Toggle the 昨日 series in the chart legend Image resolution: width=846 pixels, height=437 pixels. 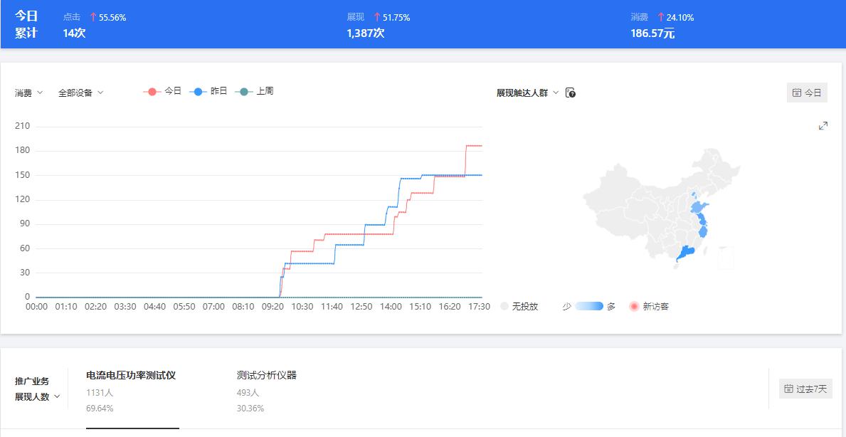click(209, 92)
